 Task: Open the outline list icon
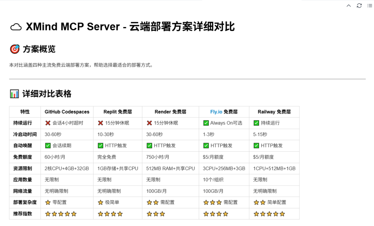point(370,6)
